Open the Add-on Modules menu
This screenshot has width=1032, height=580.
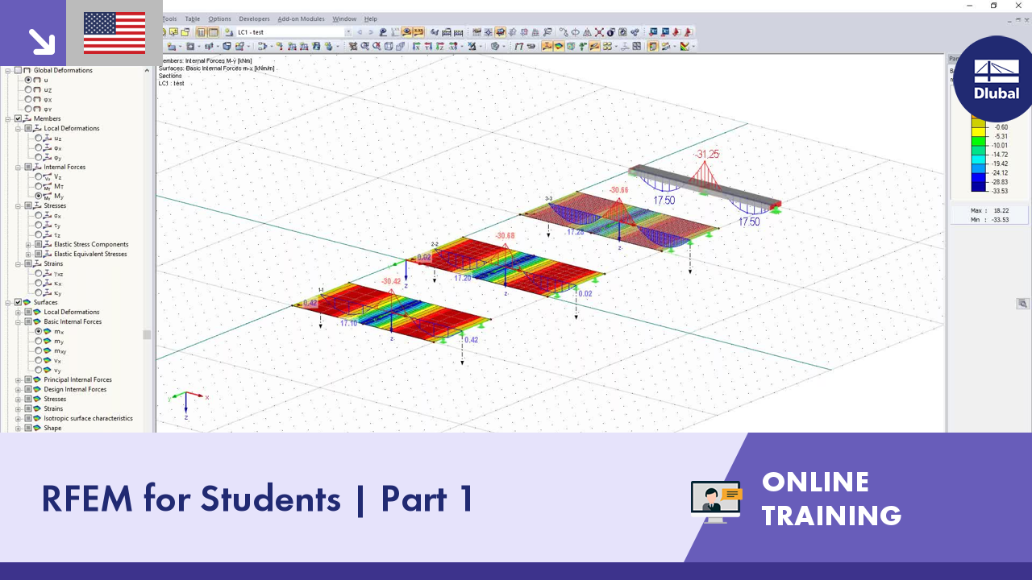[x=302, y=19]
